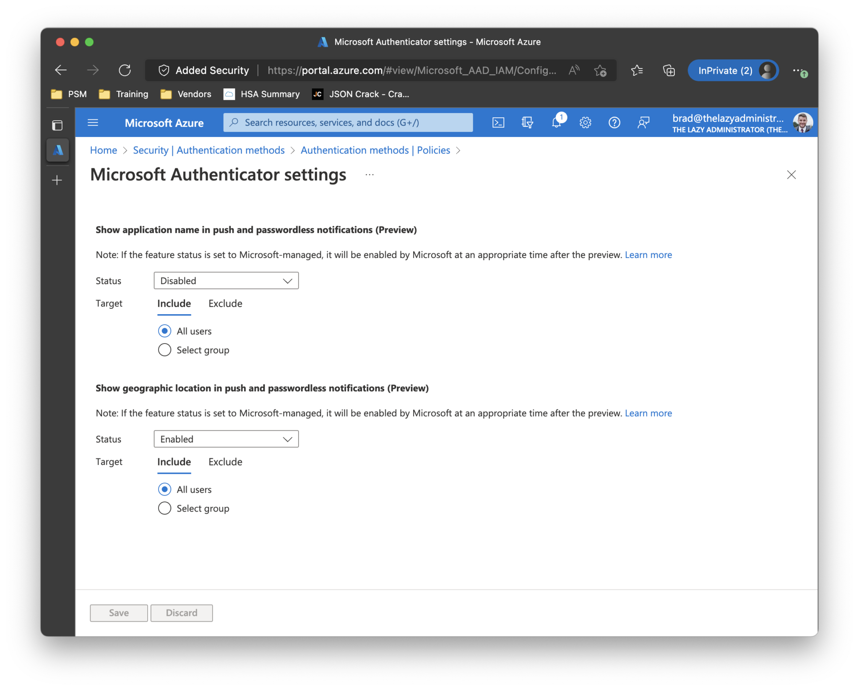This screenshot has width=859, height=690.
Task: Open the notifications bell icon
Action: pos(557,122)
